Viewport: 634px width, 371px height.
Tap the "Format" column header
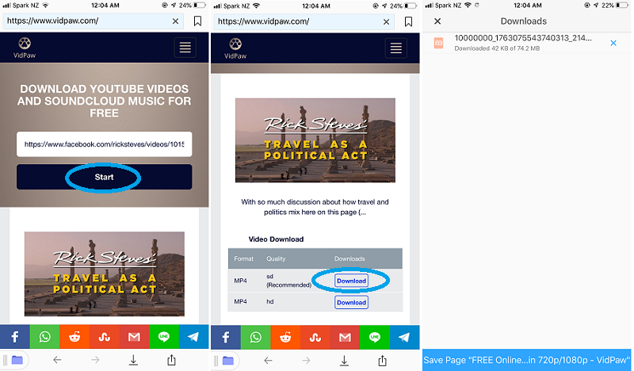point(244,258)
